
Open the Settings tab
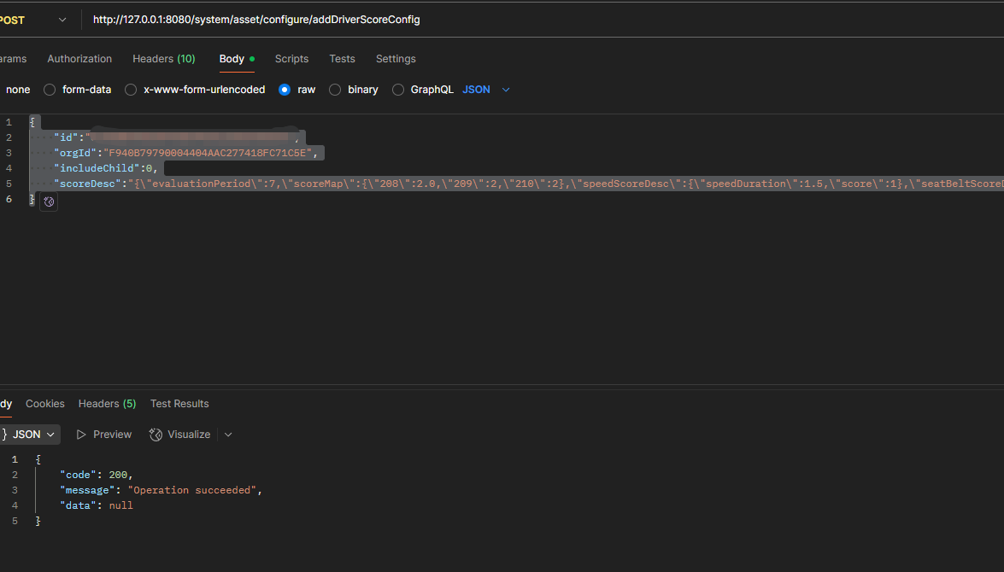(396, 59)
